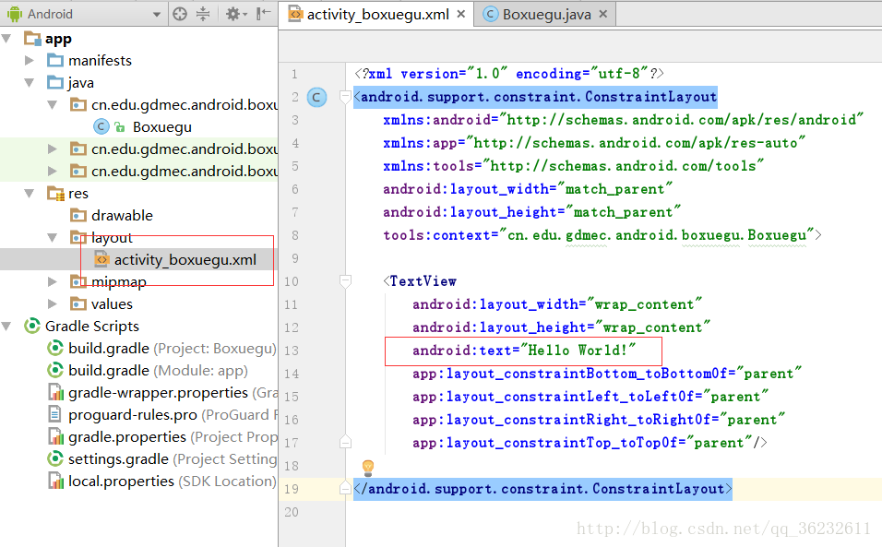Click the layout_constraintLeft_toLeftOf attribute

[590, 397]
